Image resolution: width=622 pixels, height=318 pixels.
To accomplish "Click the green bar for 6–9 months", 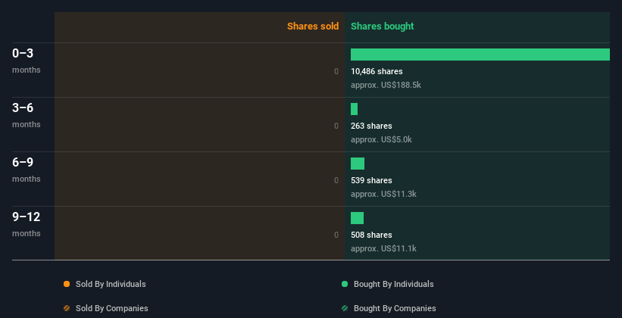I will [x=358, y=164].
